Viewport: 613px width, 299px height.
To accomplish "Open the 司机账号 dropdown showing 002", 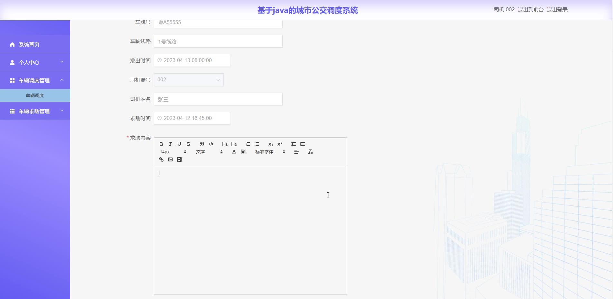I will [x=189, y=80].
